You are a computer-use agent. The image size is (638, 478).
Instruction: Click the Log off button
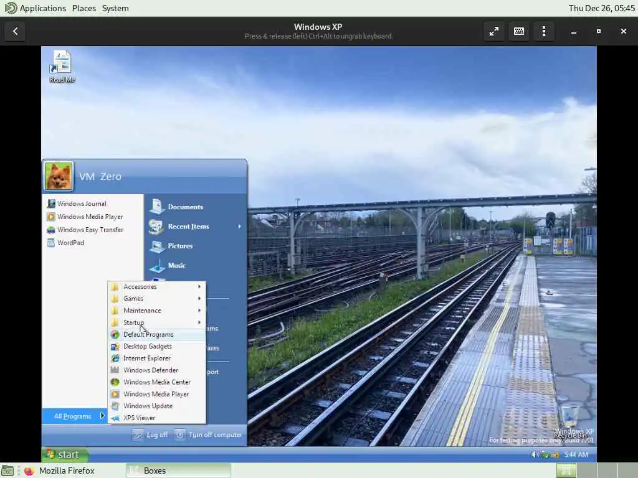click(150, 435)
